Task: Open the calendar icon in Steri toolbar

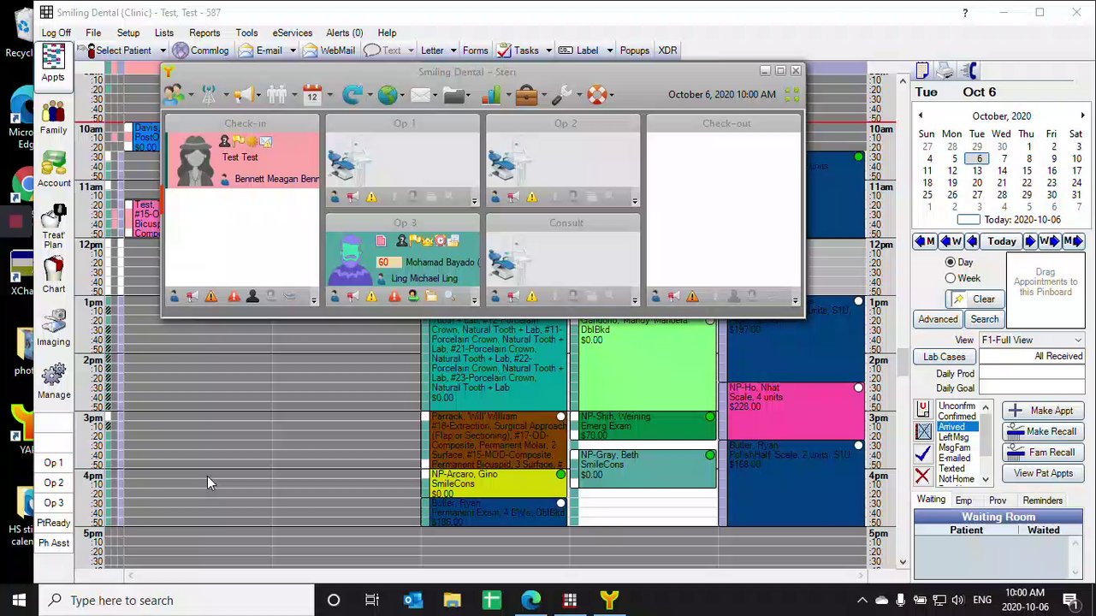Action: [x=311, y=95]
